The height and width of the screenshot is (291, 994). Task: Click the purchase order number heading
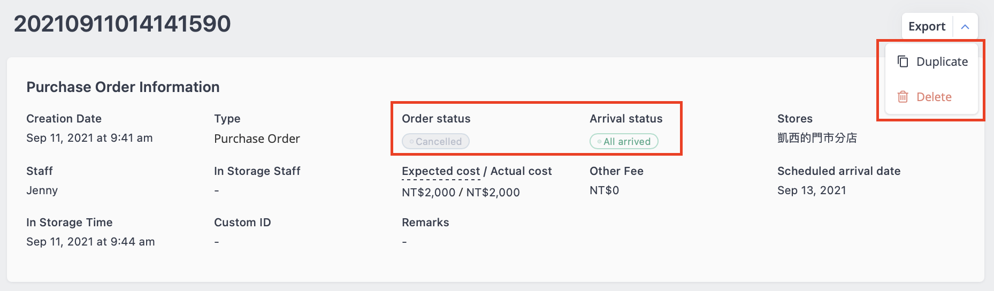pos(123,24)
